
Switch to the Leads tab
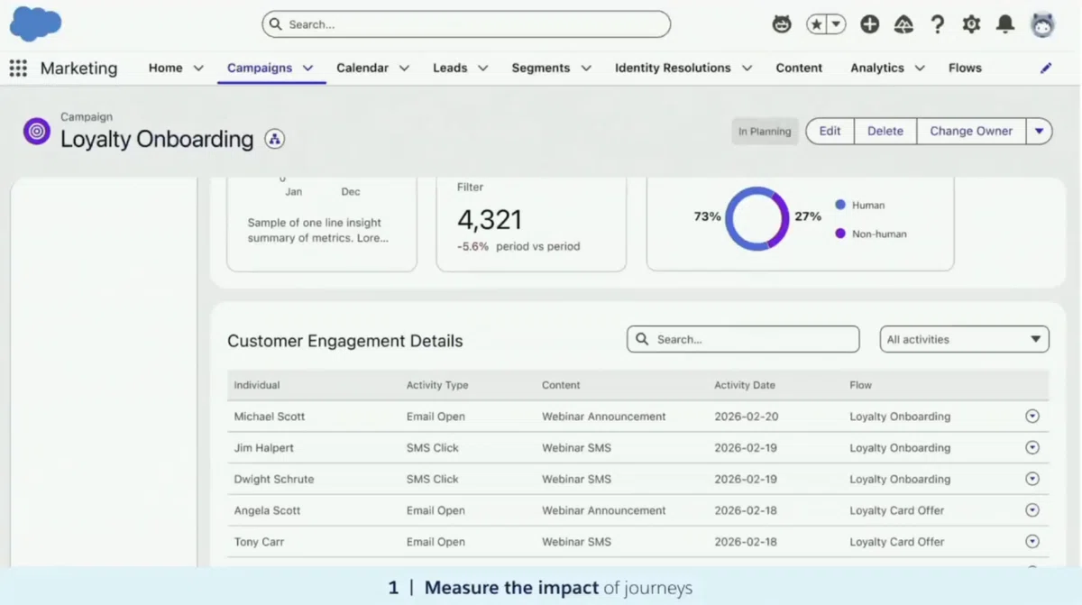(450, 68)
